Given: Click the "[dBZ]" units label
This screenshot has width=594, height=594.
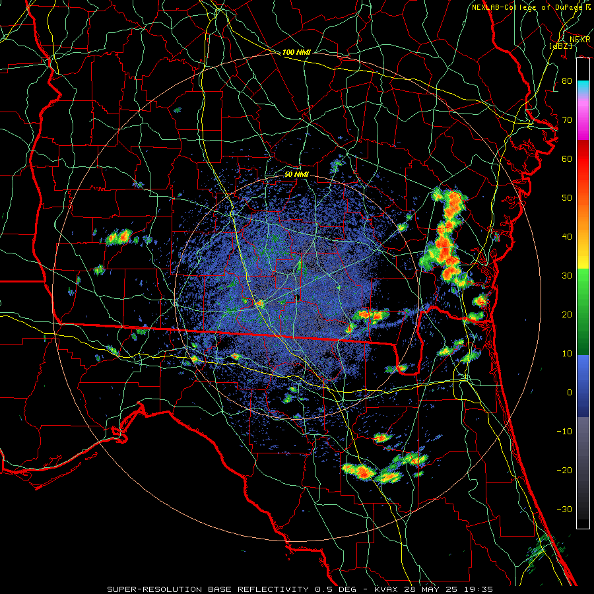Looking at the screenshot, I should coord(560,46).
